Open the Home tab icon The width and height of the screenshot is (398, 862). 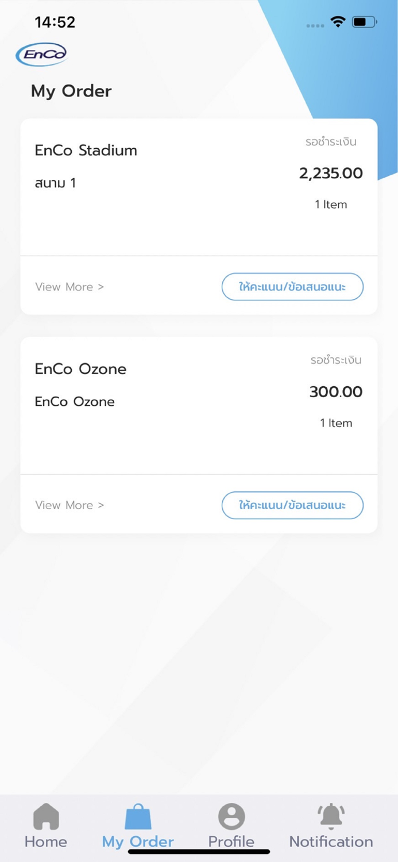coord(45,815)
